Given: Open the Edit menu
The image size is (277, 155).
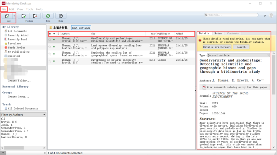Looking at the screenshot, I should 12,9.
